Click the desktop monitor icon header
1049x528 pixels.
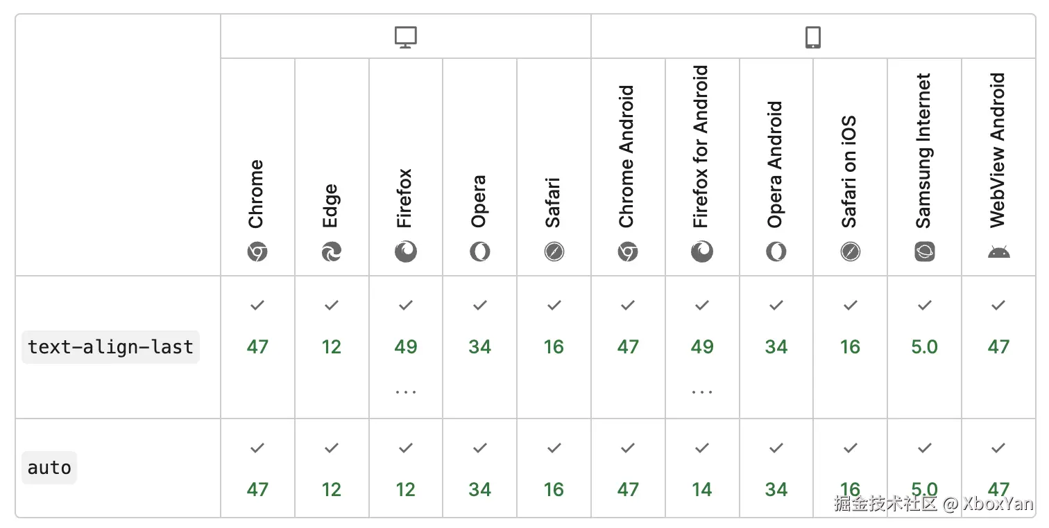click(x=405, y=37)
